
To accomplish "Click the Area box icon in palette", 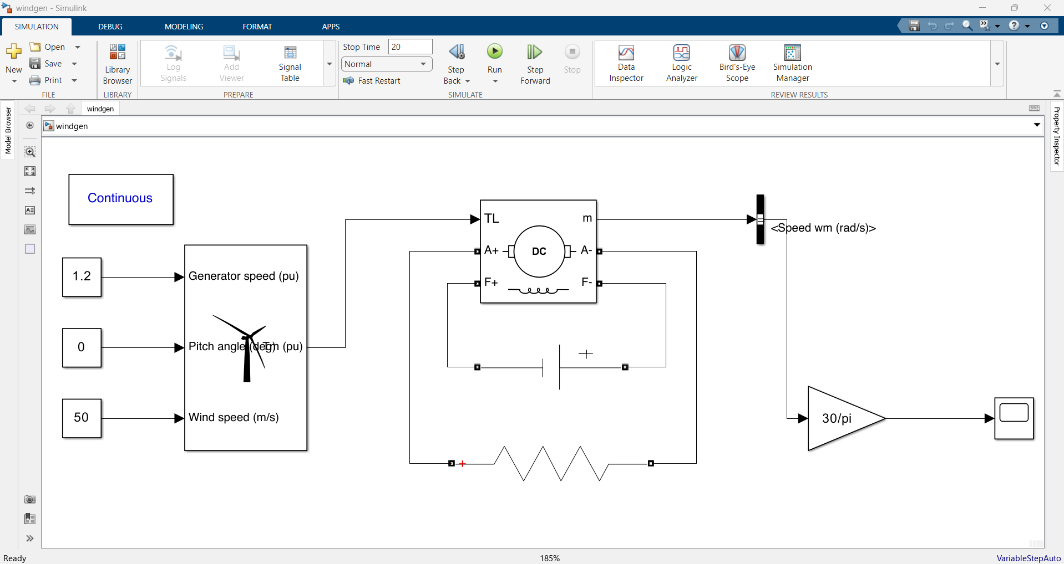I will (30, 249).
